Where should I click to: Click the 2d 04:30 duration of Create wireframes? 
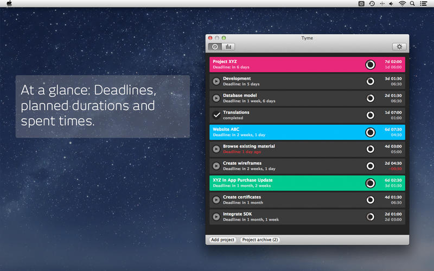click(x=393, y=163)
